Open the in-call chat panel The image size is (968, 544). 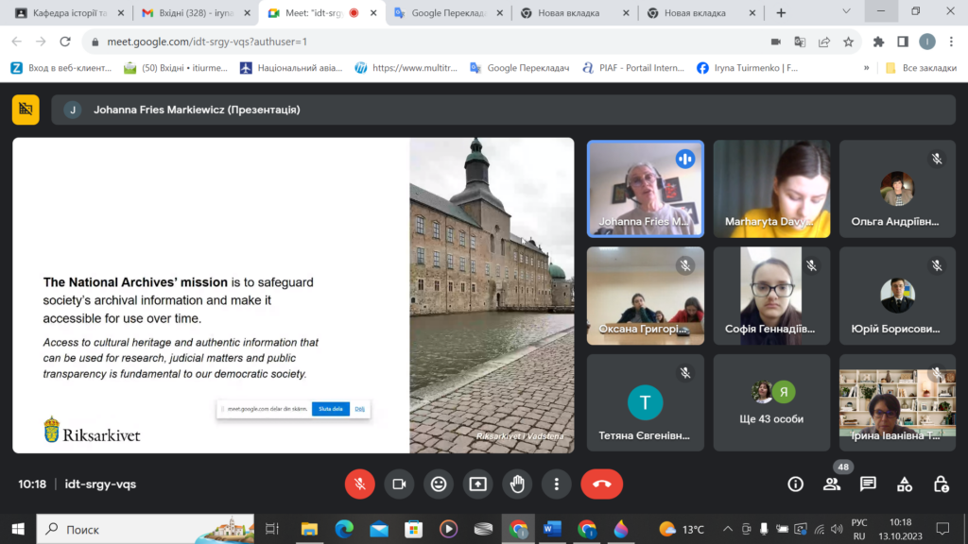[x=868, y=484]
